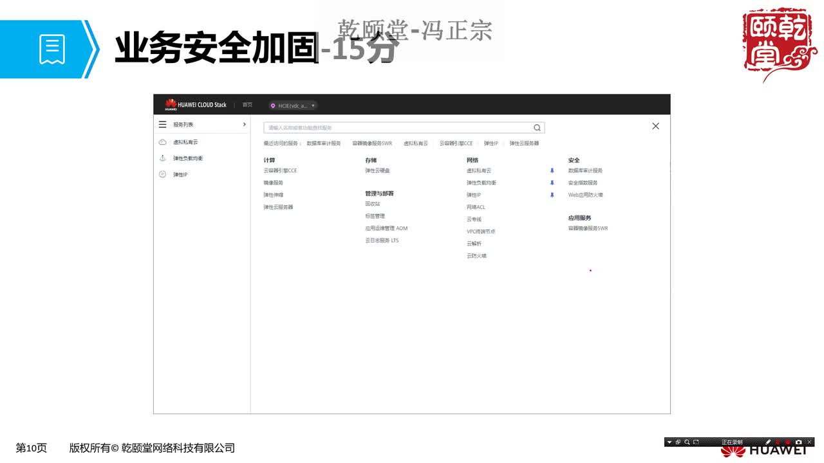This screenshot has height=463, width=824.
Task: Open 弹性伸缩 under 计算
Action: (x=273, y=195)
